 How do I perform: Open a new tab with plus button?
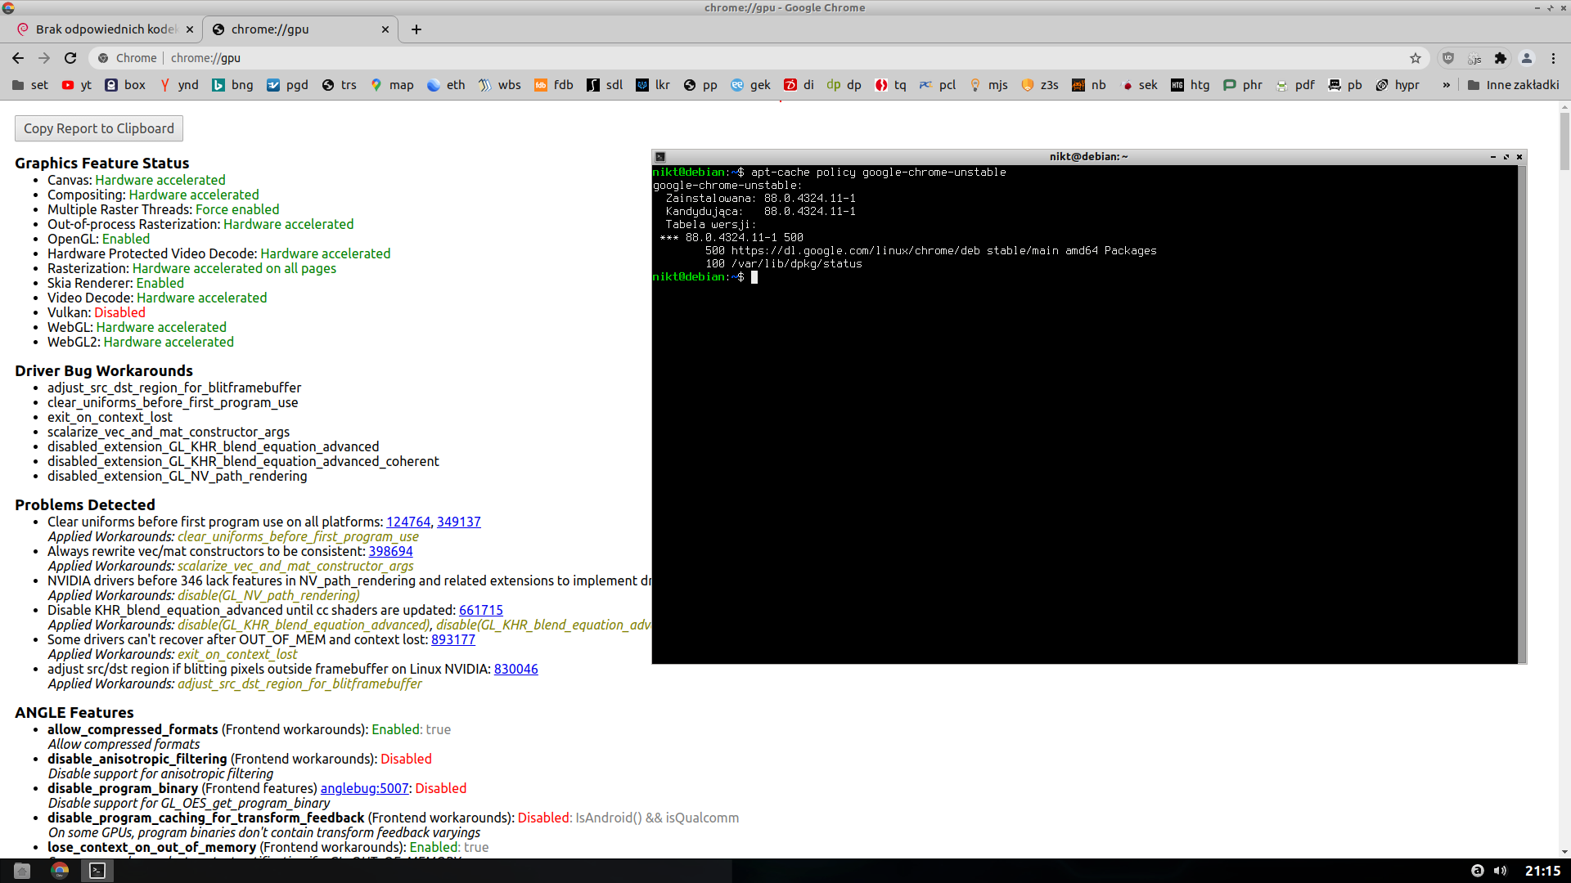(416, 29)
